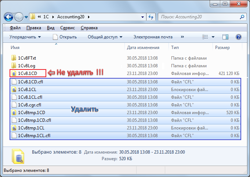Open the address bar history dropdown

point(142,17)
